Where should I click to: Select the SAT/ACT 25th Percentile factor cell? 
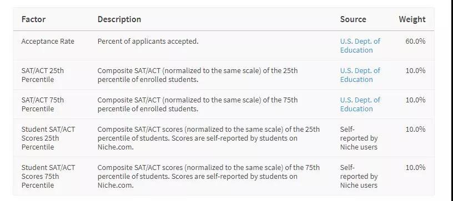click(42, 75)
